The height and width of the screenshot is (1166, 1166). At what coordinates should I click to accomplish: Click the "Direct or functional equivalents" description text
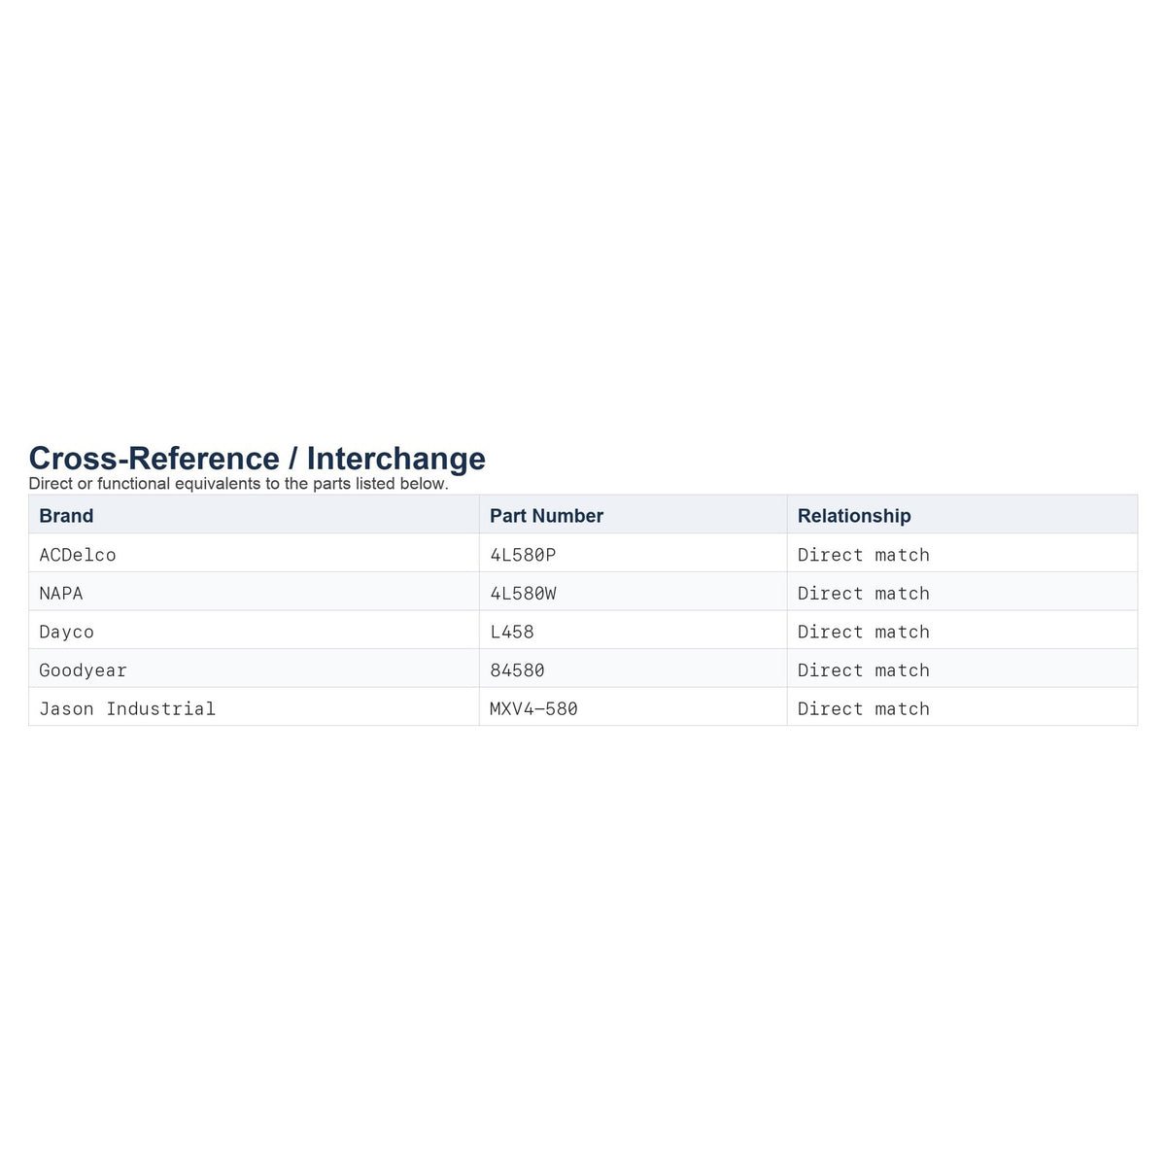click(239, 484)
